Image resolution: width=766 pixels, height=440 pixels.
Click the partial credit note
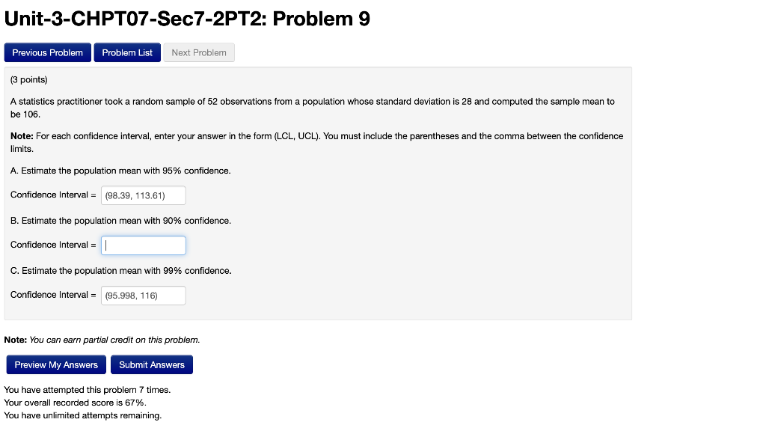tap(102, 340)
